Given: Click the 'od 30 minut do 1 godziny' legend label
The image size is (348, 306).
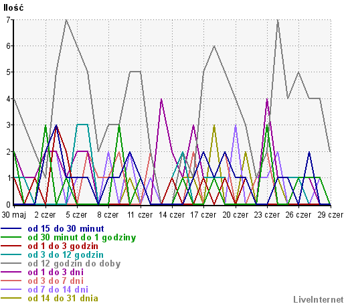Looking at the screenshot, I should pyautogui.click(x=82, y=238).
